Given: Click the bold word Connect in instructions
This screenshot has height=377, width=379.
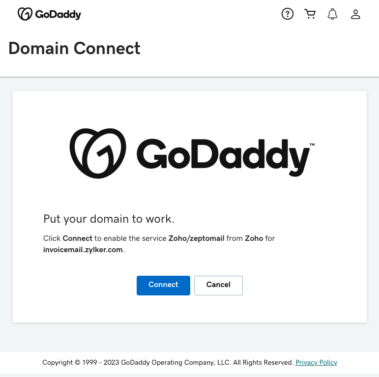Looking at the screenshot, I should [77, 238].
